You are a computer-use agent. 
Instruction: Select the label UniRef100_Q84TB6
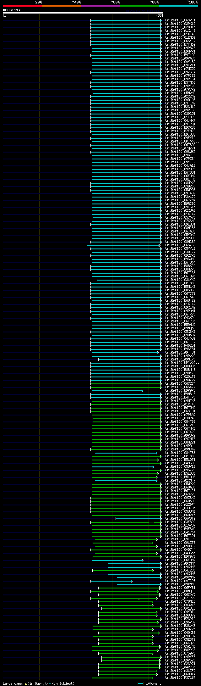point(180,453)
